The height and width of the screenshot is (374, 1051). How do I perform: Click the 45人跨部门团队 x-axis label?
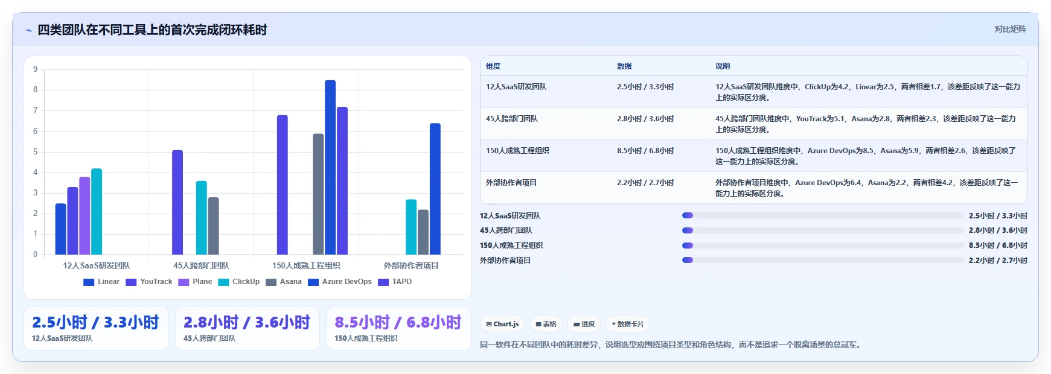[x=201, y=265]
